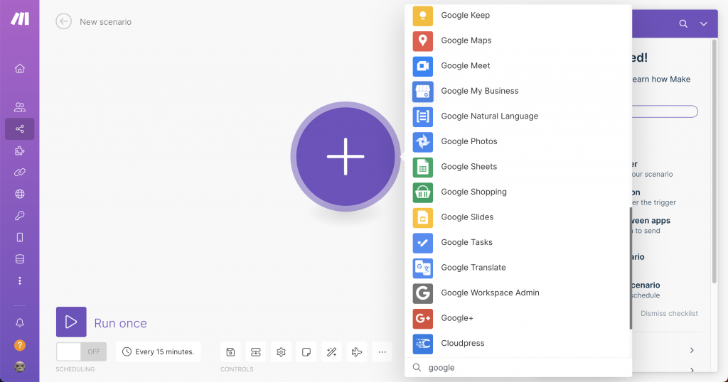
Task: Click the Notes sticky icon
Action: pyautogui.click(x=306, y=352)
